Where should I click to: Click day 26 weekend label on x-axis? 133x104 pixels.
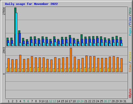tap(105, 101)
